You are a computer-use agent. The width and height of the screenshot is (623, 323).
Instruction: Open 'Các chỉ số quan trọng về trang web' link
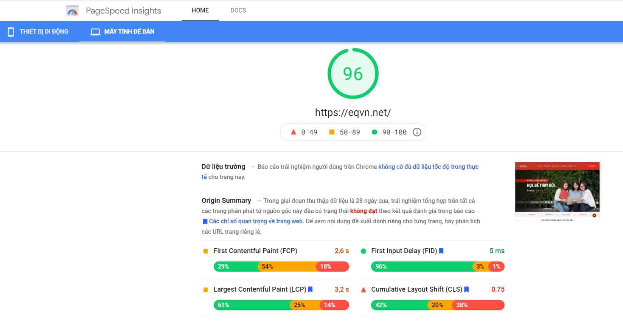255,221
